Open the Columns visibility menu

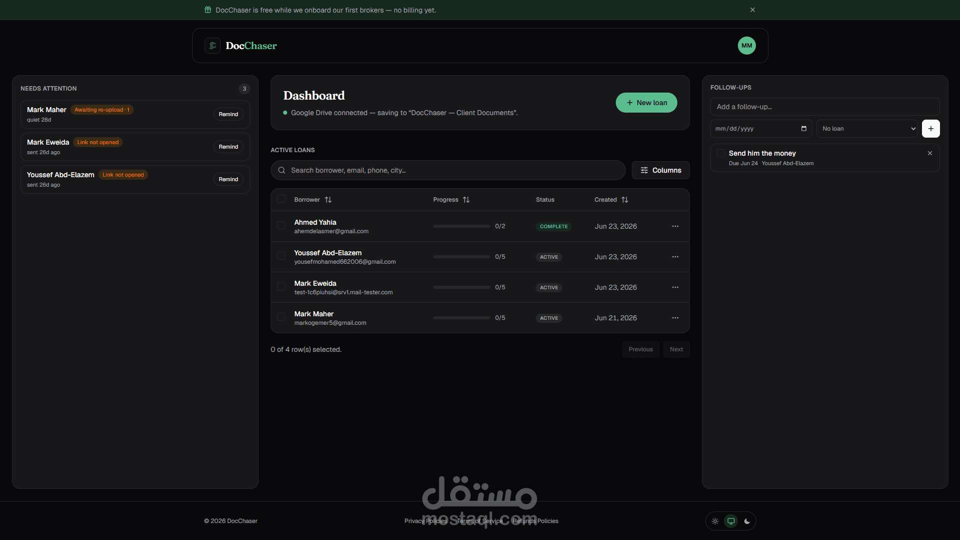[660, 170]
